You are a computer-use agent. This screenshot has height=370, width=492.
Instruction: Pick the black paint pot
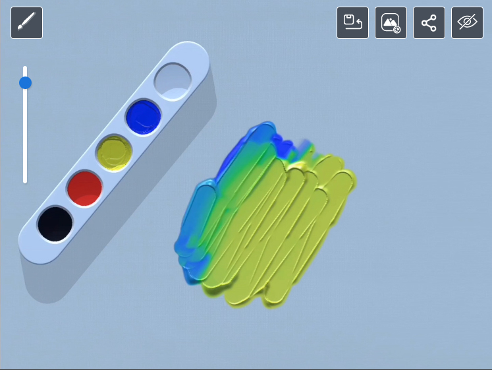pos(55,224)
